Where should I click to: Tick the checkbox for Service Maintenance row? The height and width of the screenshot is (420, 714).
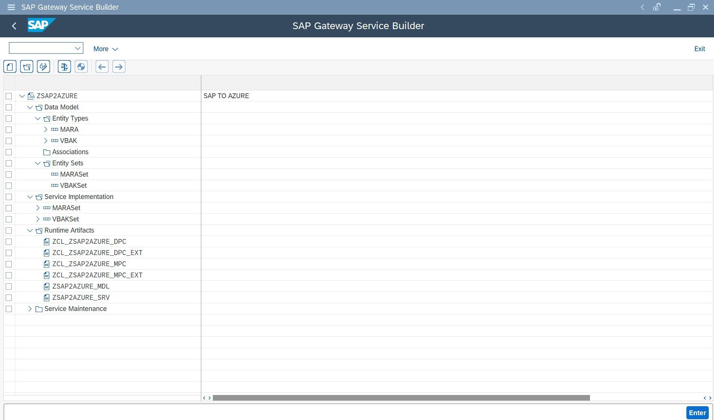9,309
